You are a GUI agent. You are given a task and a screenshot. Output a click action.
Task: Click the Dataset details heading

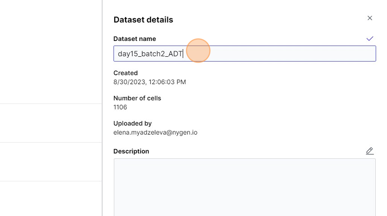click(143, 20)
